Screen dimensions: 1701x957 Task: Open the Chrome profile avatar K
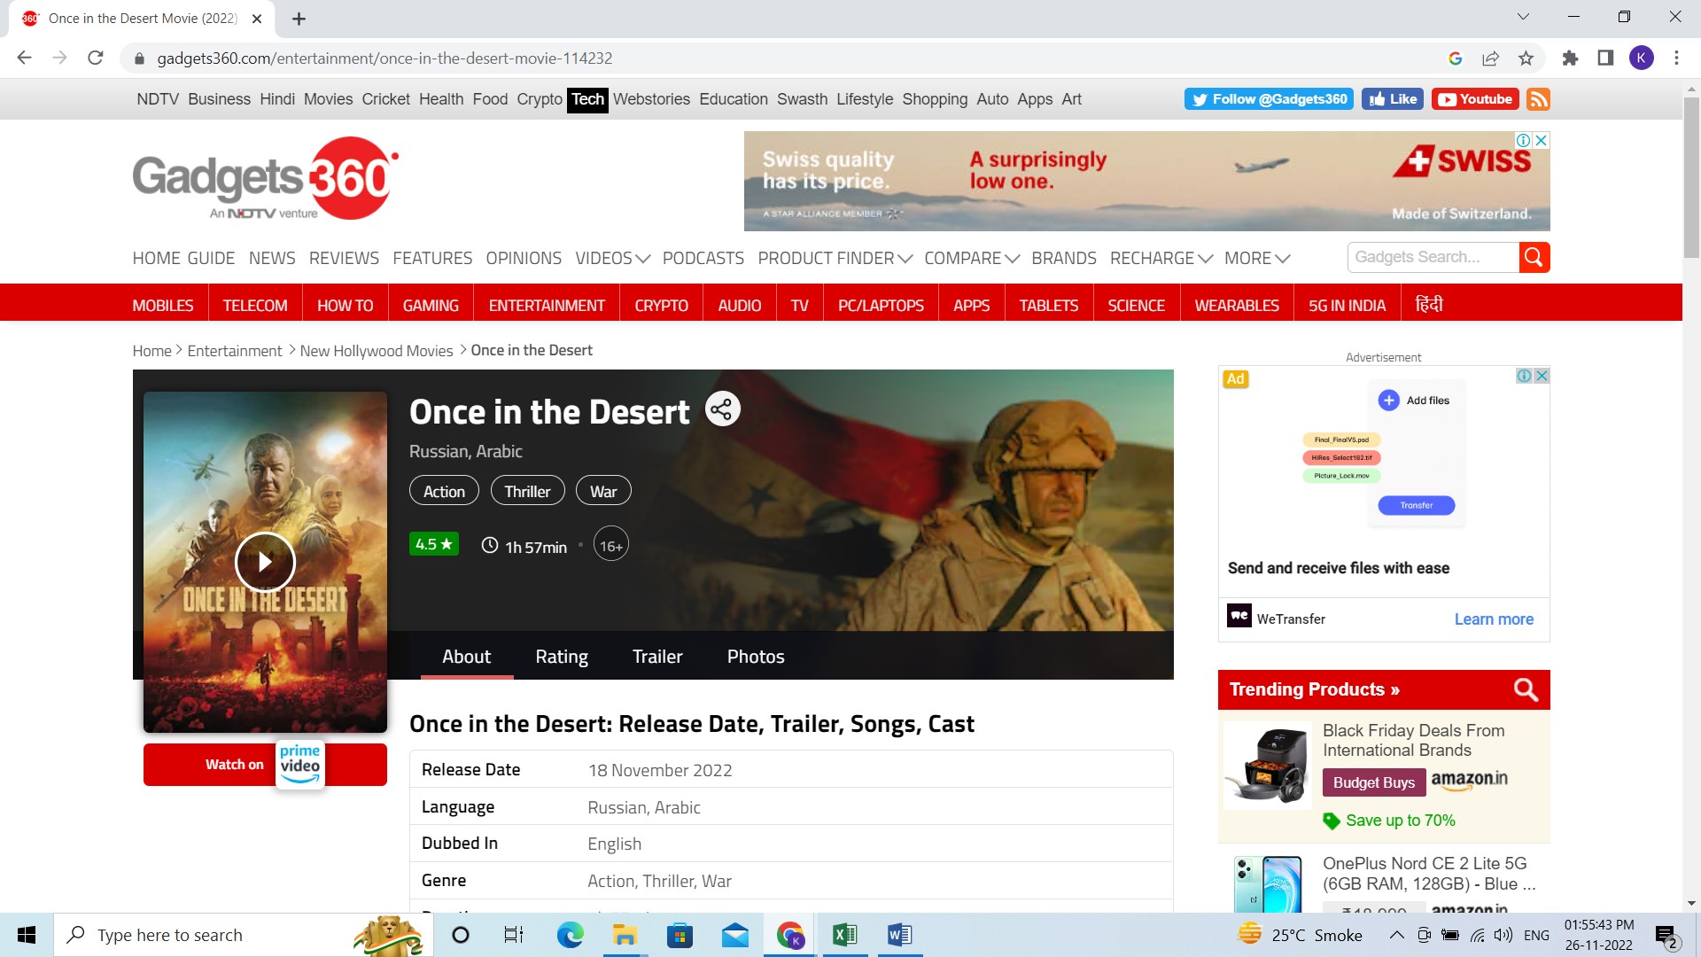[1641, 58]
